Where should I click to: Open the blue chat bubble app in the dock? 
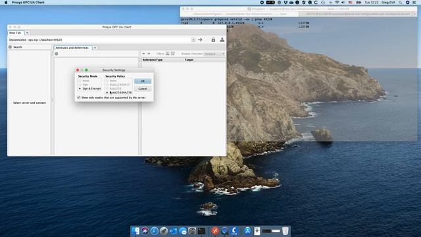(x=183, y=231)
